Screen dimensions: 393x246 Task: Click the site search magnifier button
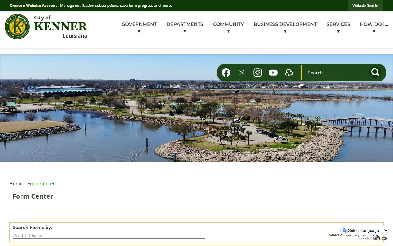click(x=375, y=72)
